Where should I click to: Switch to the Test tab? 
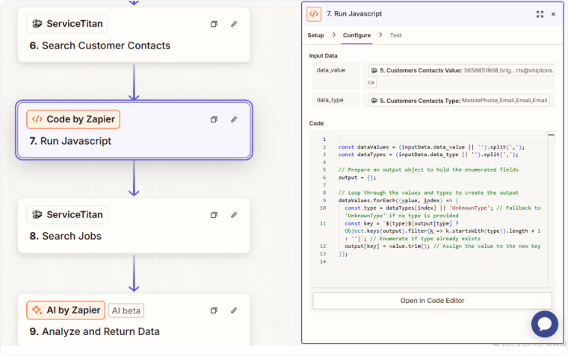click(x=395, y=35)
